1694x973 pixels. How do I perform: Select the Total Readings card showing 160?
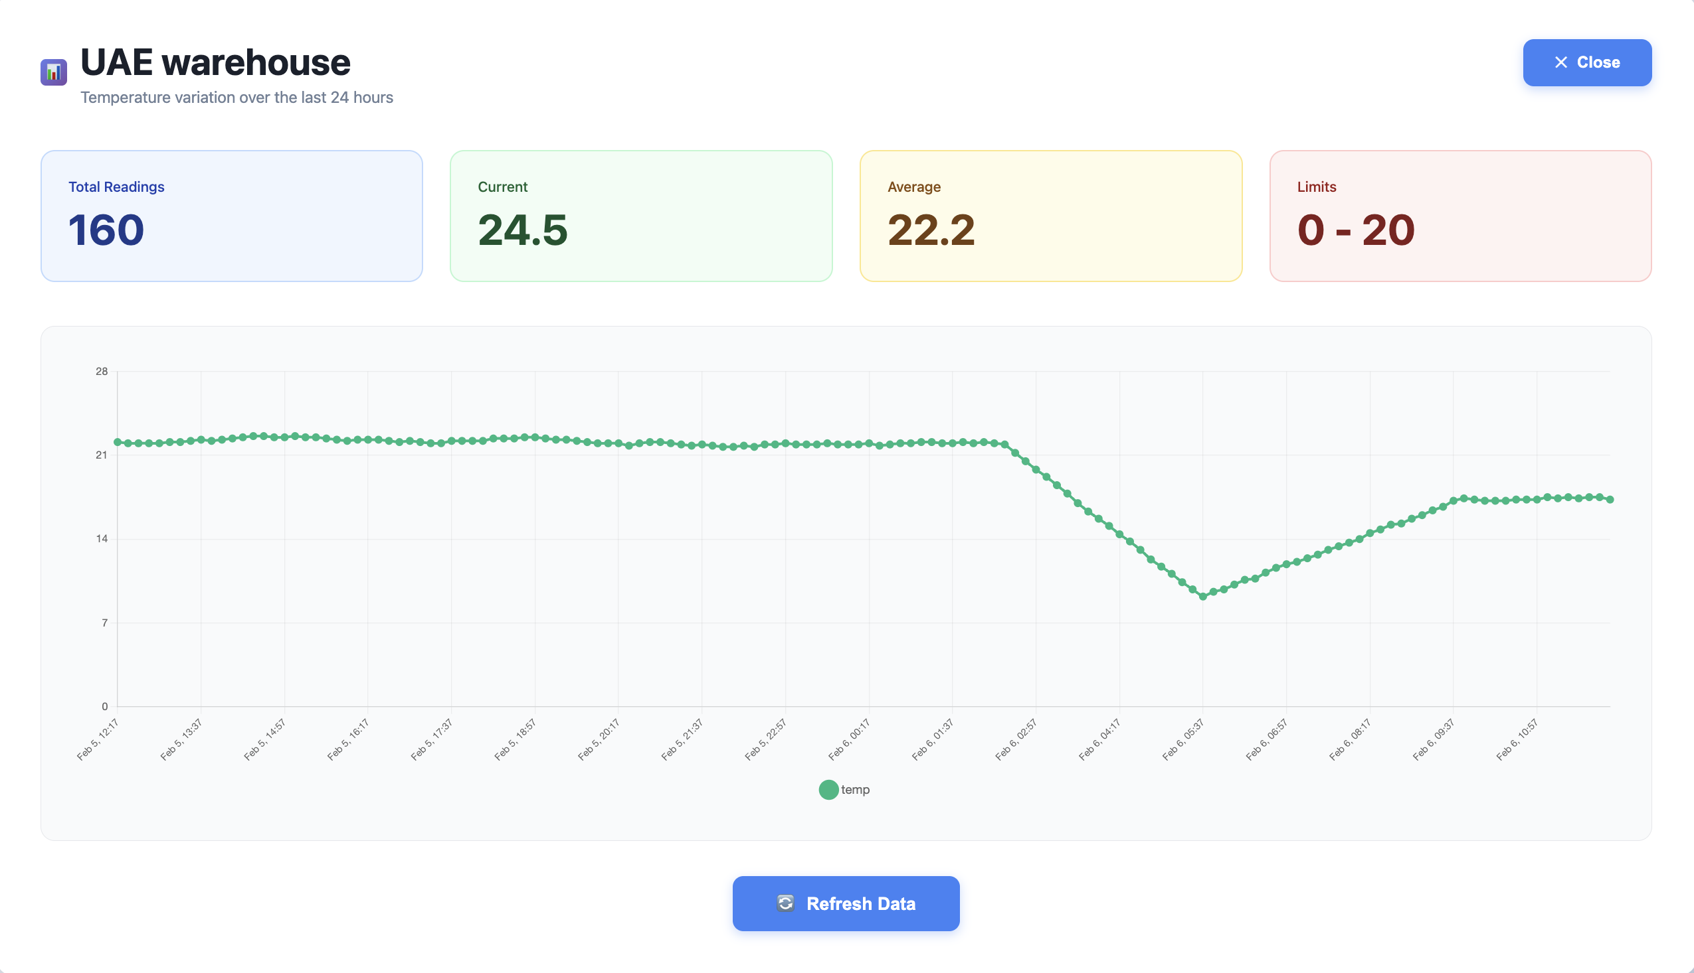click(231, 216)
